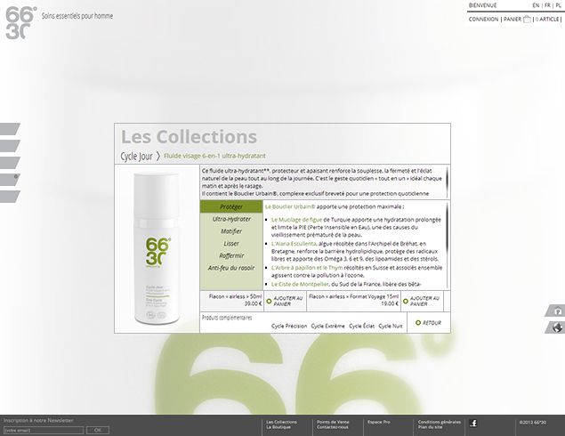This screenshot has width=565, height=436.
Task: Open La Boutique footer link
Action: click(278, 427)
